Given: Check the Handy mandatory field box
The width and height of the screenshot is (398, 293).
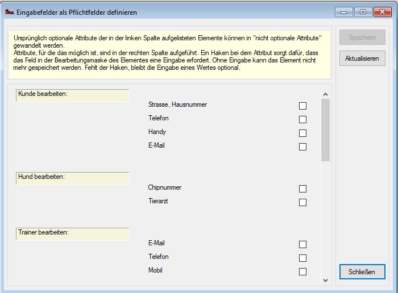Looking at the screenshot, I should pos(302,133).
